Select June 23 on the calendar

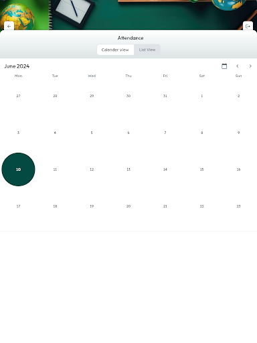click(x=238, y=206)
